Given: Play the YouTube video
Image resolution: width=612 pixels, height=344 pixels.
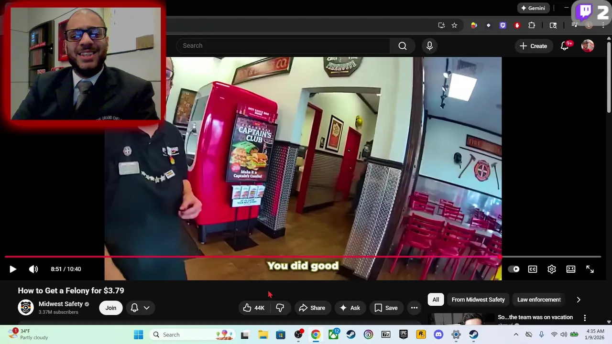Looking at the screenshot, I should pyautogui.click(x=13, y=269).
